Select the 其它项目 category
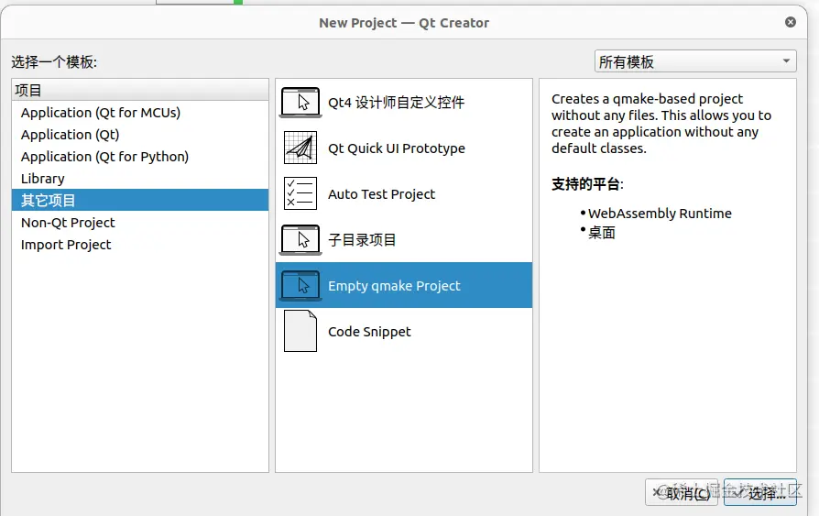The width and height of the screenshot is (819, 516). pyautogui.click(x=49, y=201)
